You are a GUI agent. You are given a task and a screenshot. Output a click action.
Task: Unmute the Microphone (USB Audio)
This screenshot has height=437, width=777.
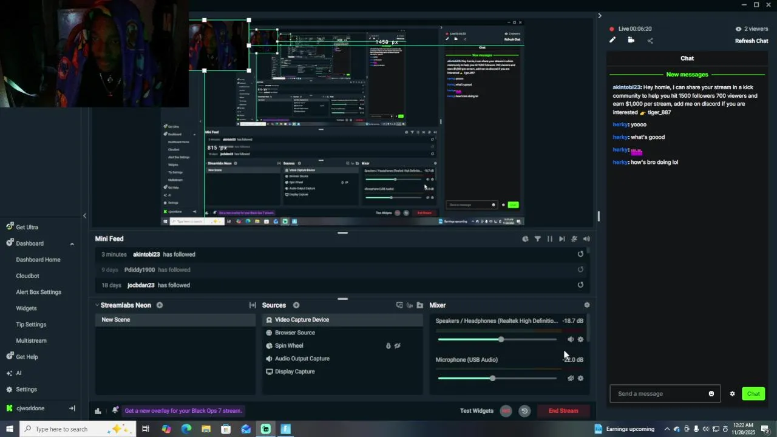click(x=570, y=378)
